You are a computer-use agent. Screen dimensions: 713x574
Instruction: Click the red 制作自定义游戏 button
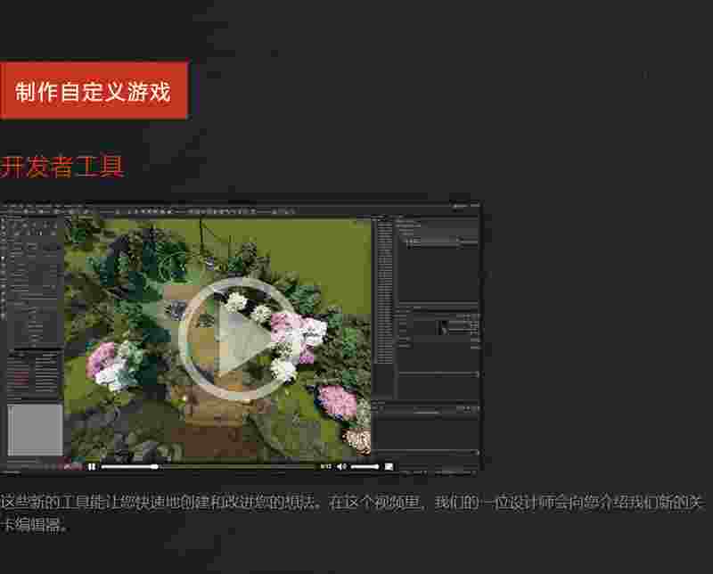[93, 91]
